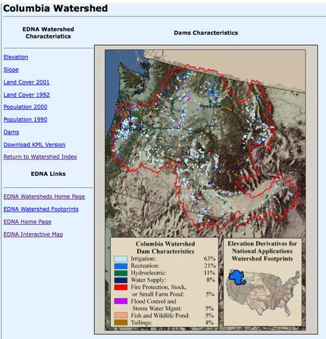Click the Water Supply 8% legend value
The width and height of the screenshot is (326, 339).
211,280
